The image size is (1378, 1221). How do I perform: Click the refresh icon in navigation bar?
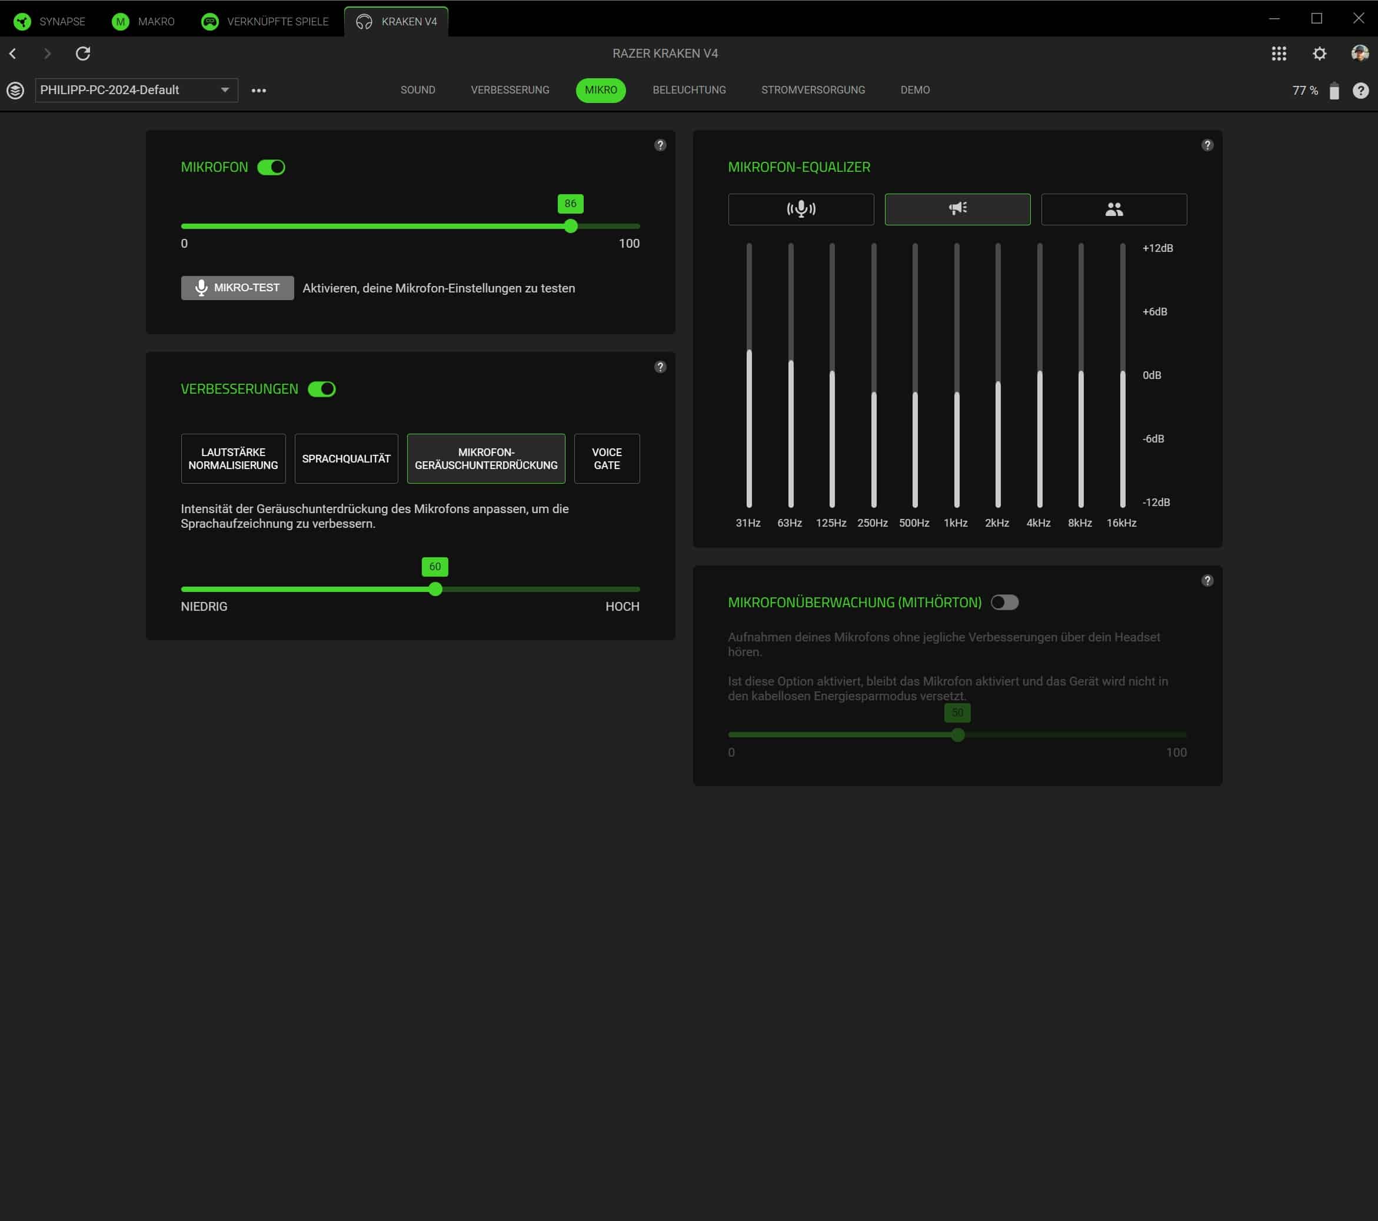pyautogui.click(x=83, y=54)
